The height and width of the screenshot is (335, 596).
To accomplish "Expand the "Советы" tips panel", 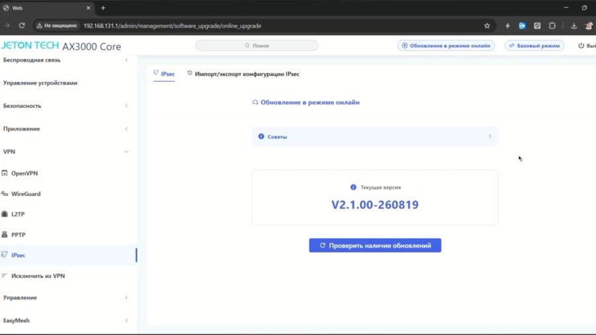I will (x=375, y=136).
